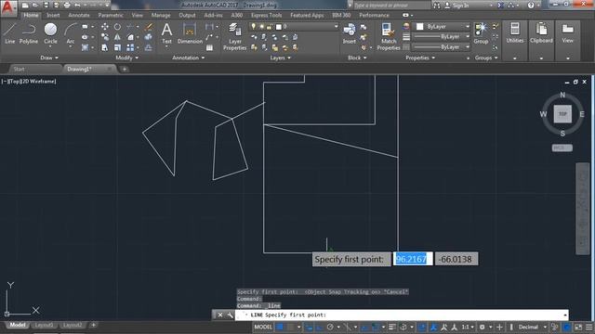The width and height of the screenshot is (595, 334).
Task: Toggle the drawing grid display
Action: click(280, 327)
